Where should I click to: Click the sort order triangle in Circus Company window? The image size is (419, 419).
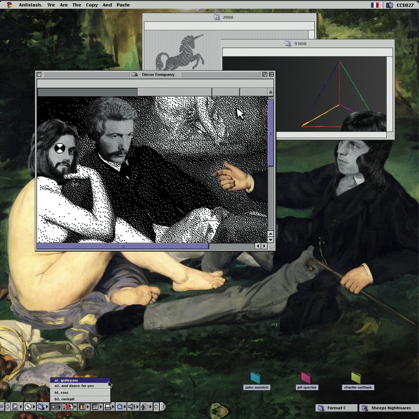tap(270, 92)
